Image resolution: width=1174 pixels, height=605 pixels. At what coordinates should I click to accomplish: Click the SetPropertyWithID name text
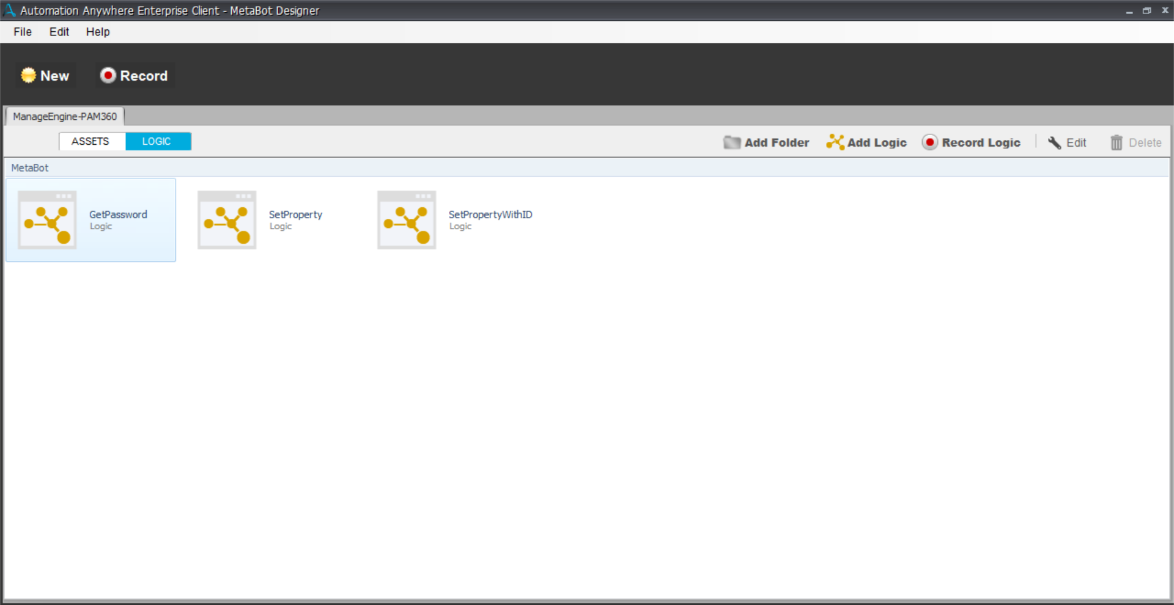(490, 215)
